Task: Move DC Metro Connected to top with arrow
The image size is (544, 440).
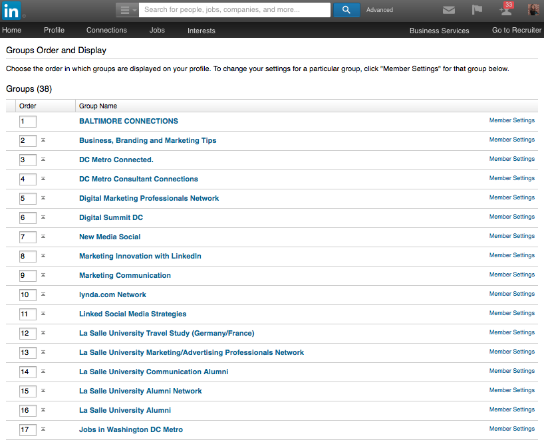Action: 43,160
